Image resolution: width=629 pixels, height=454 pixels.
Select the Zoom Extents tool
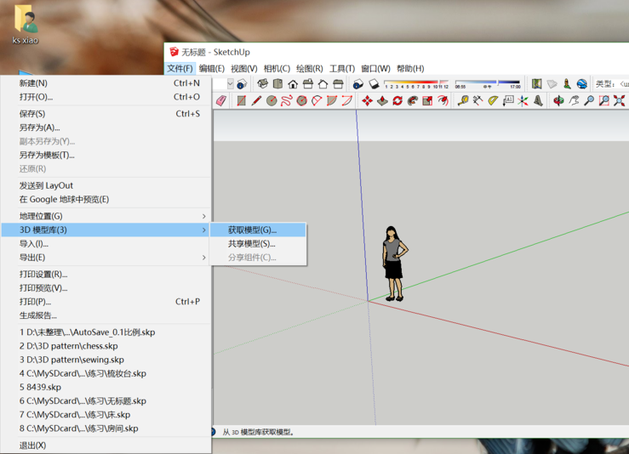[619, 100]
